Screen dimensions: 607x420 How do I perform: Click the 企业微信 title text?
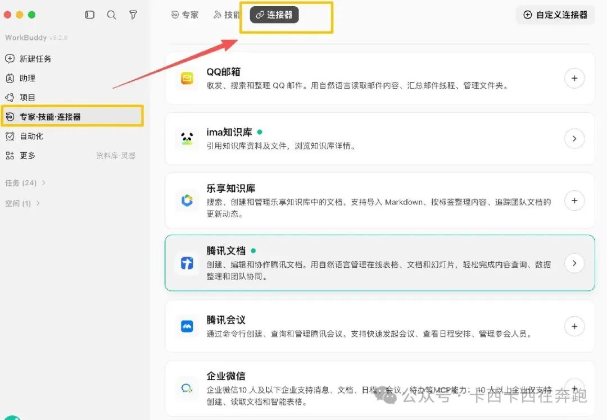click(x=226, y=376)
